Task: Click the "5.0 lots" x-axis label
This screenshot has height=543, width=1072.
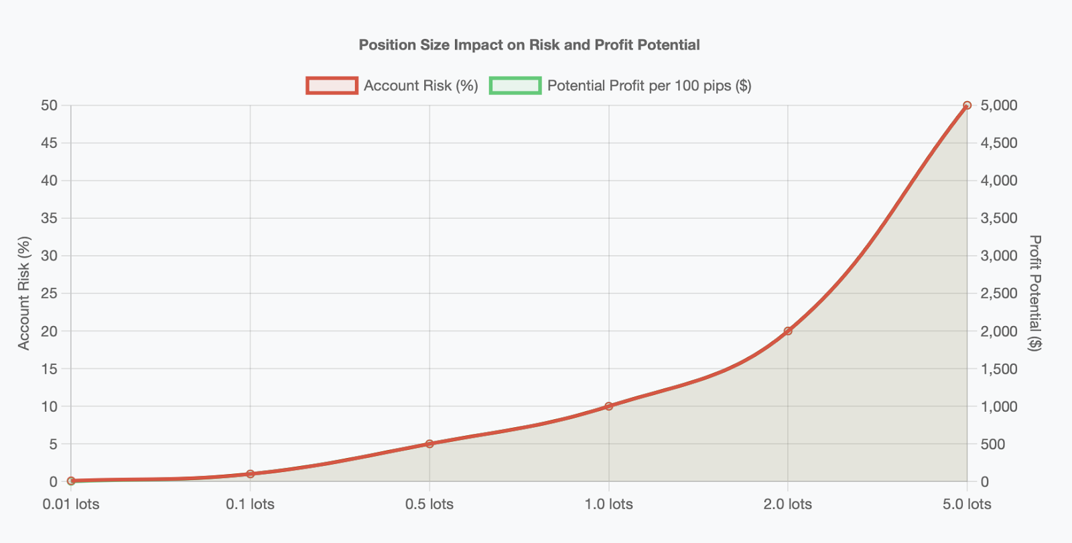Action: tap(967, 504)
